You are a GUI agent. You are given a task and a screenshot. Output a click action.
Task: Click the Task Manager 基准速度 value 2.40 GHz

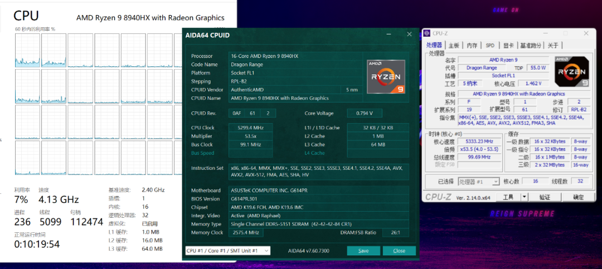pos(153,190)
